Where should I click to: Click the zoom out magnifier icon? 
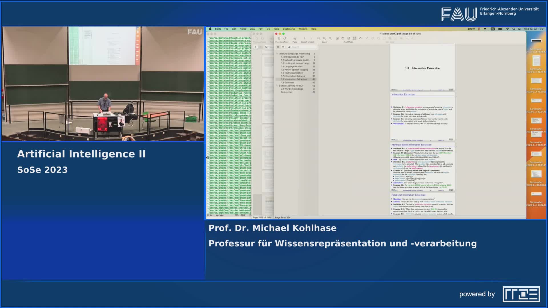[319, 38]
